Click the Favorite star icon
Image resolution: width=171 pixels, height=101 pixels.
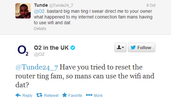(64, 95)
